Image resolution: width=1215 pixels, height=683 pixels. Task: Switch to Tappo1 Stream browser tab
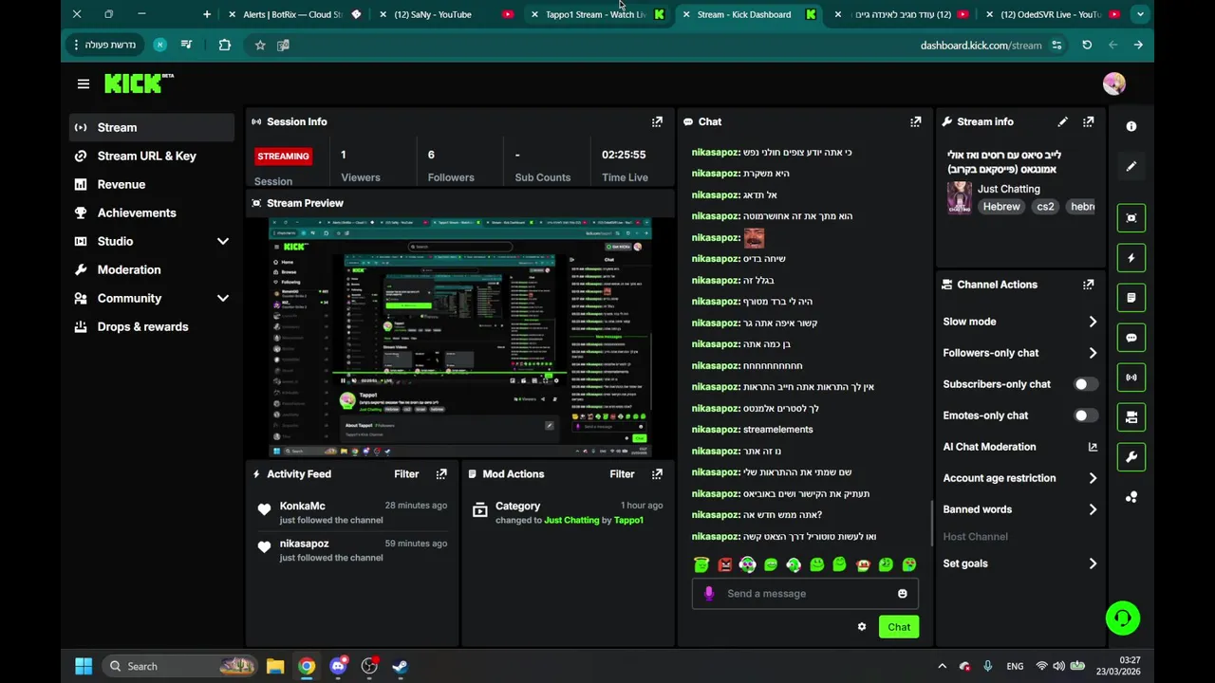pyautogui.click(x=598, y=14)
